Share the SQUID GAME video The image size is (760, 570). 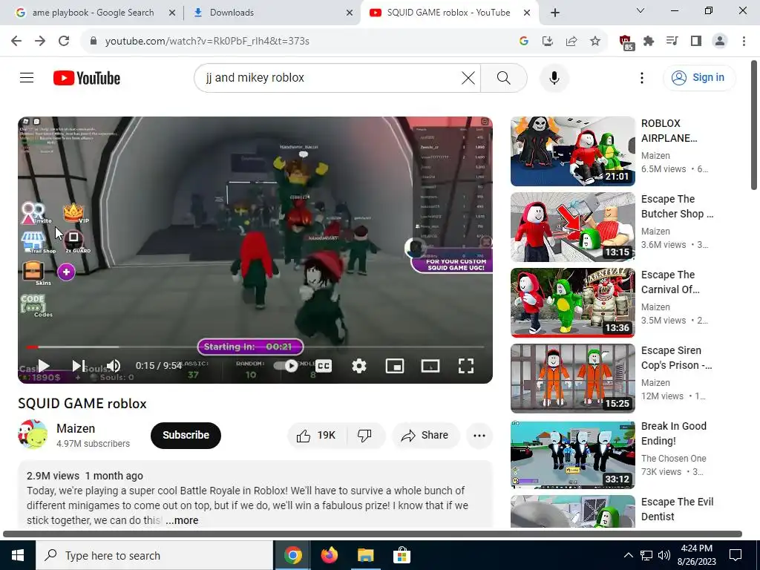[424, 435]
